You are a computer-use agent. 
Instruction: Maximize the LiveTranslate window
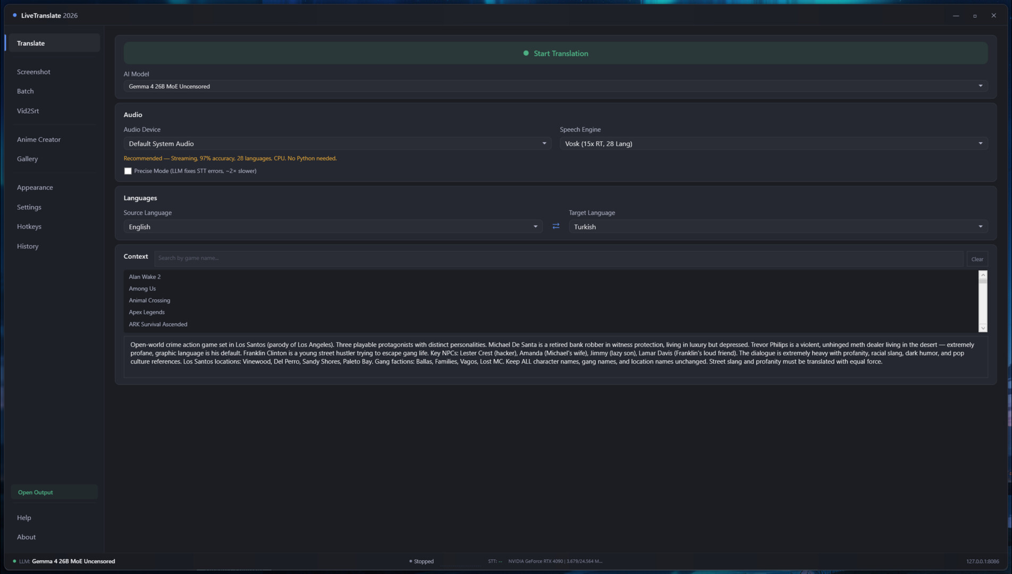(x=975, y=15)
